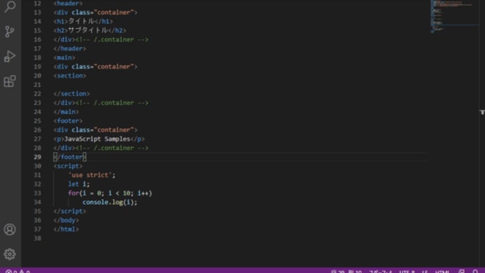485x273 pixels.
Task: Click the h1 タイトル heading line
Action: 83,21
